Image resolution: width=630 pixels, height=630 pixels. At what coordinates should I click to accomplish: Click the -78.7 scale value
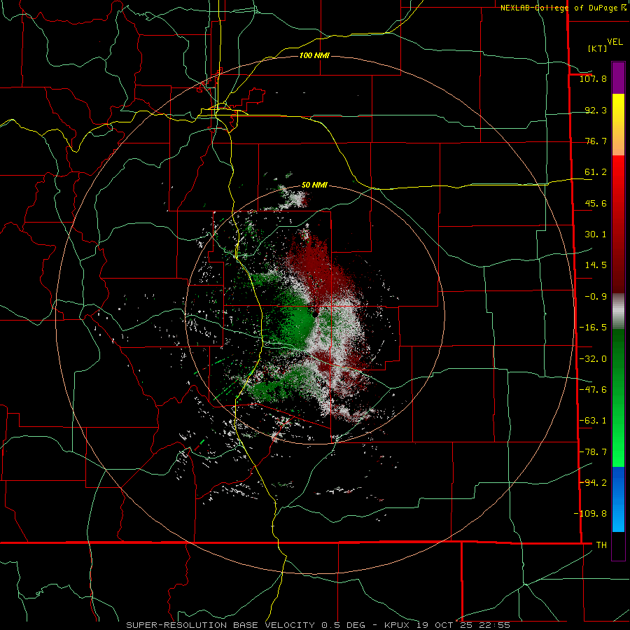click(593, 452)
